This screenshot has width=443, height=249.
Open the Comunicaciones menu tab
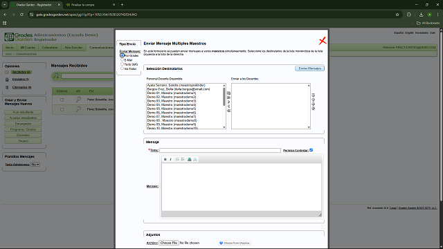101,48
